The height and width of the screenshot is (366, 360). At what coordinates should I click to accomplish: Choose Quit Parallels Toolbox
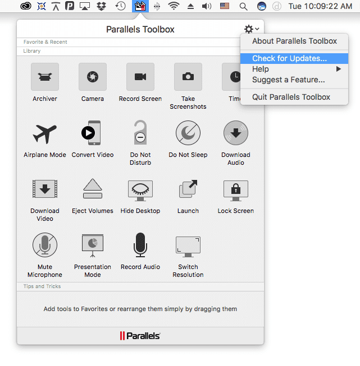click(x=294, y=97)
